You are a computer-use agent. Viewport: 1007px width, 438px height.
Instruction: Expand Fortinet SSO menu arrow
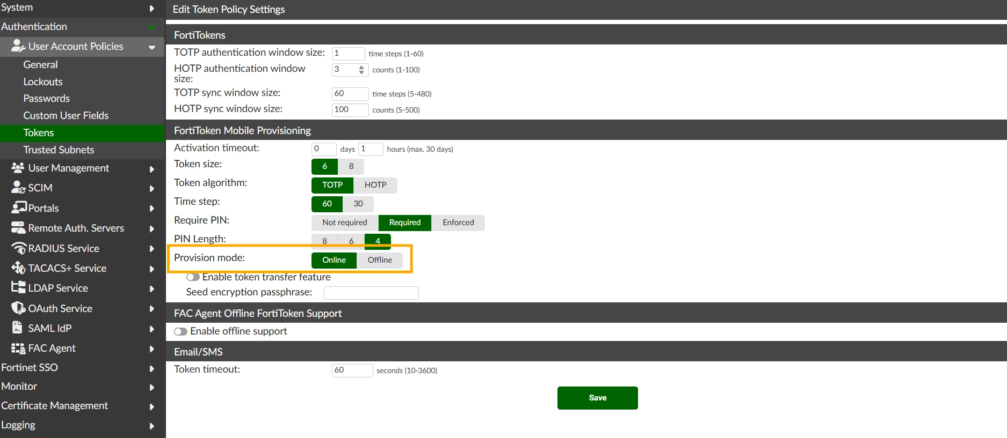152,369
